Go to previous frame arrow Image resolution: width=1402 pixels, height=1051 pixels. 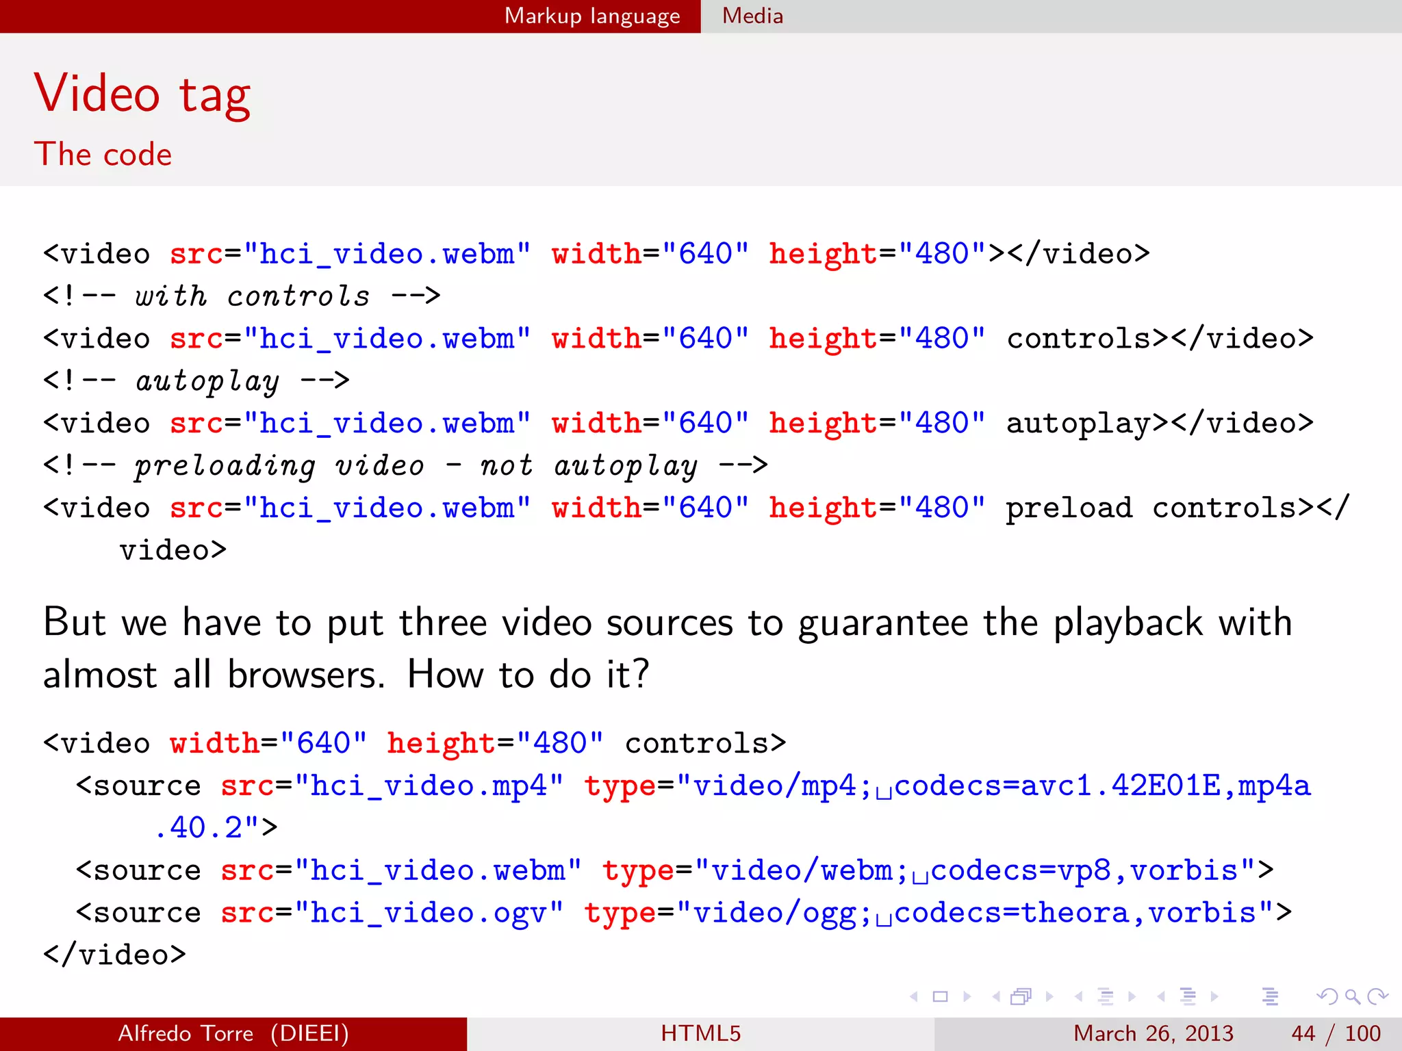pyautogui.click(x=996, y=996)
